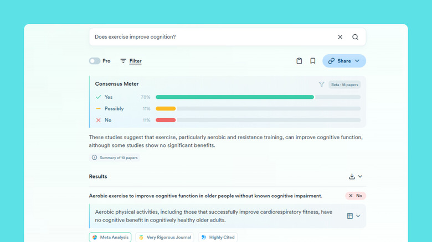Viewport: 432px width, 242px height.
Task: Click the orange Possibly 11% consensus bar
Action: (166, 108)
